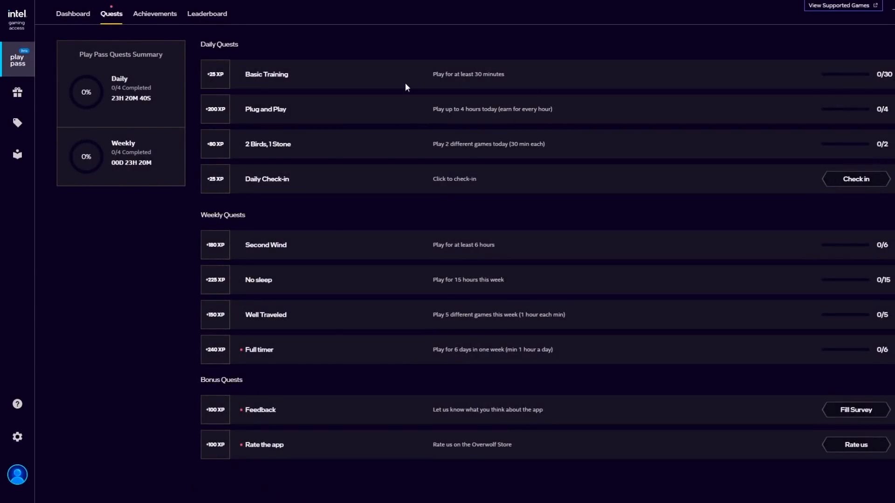Click the Weekly 0% progress ring
This screenshot has width=895, height=503.
tap(86, 156)
